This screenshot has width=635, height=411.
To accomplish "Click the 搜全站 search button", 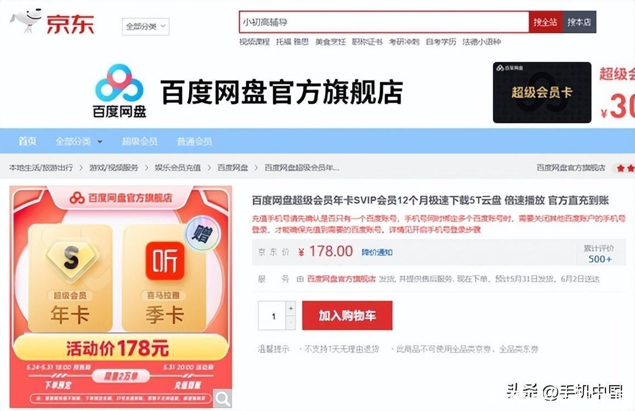I will 545,22.
